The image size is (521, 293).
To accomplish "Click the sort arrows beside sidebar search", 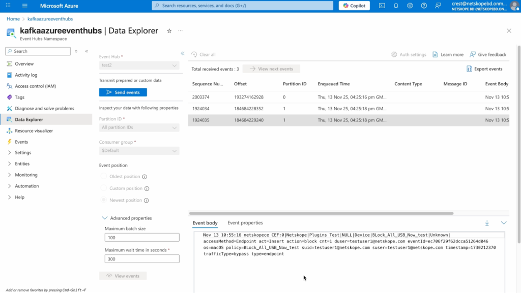I will pyautogui.click(x=76, y=51).
